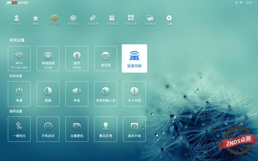Screen dimensions: 258x161
Task: Launch the 坚果同屏 screen mirroring tile
Action: (134, 59)
